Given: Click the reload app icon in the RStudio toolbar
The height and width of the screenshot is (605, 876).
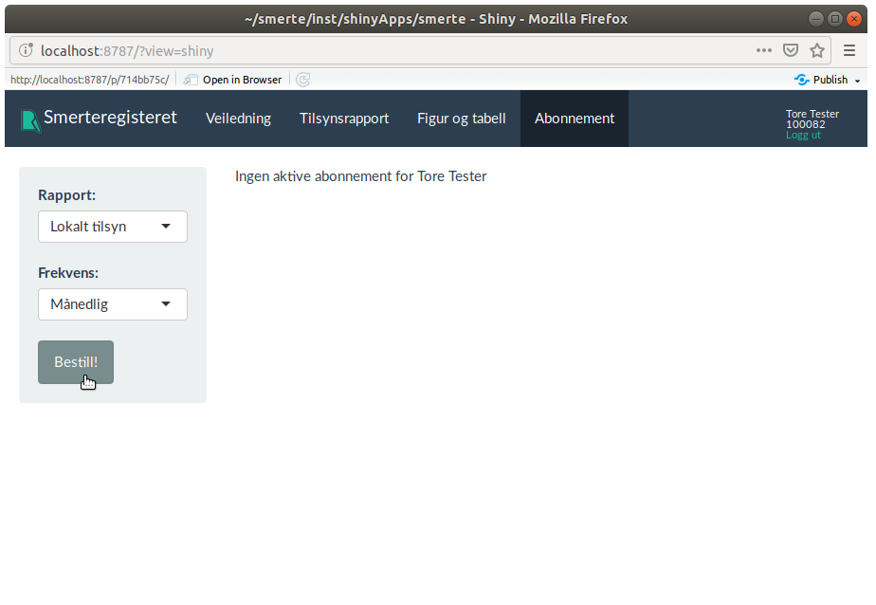Looking at the screenshot, I should [x=302, y=80].
